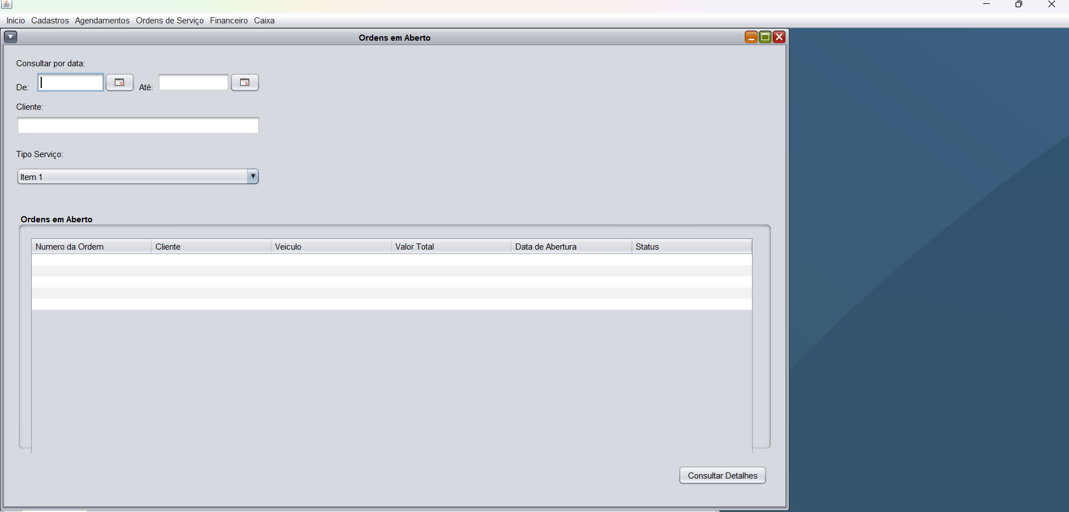Click the Java application icon in title bar
This screenshot has height=512, width=1069.
pyautogui.click(x=7, y=4)
